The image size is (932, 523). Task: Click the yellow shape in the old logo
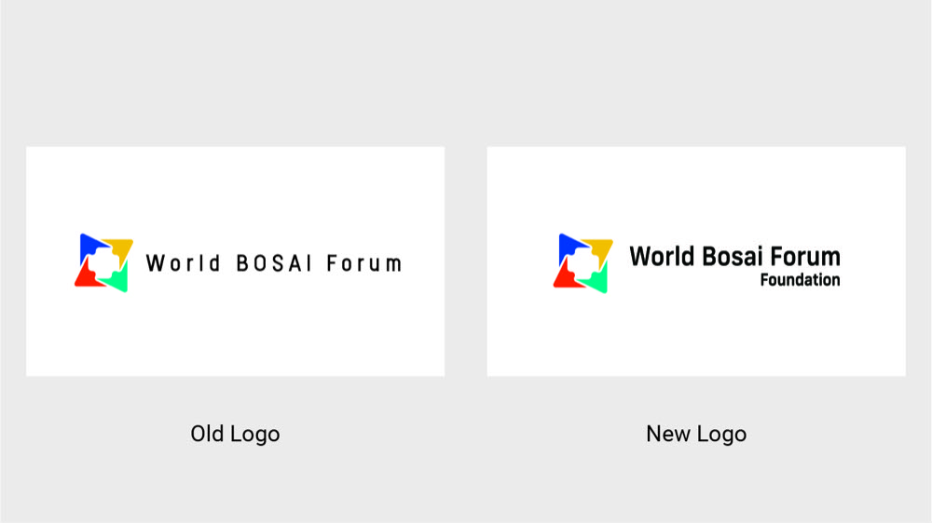click(122, 248)
